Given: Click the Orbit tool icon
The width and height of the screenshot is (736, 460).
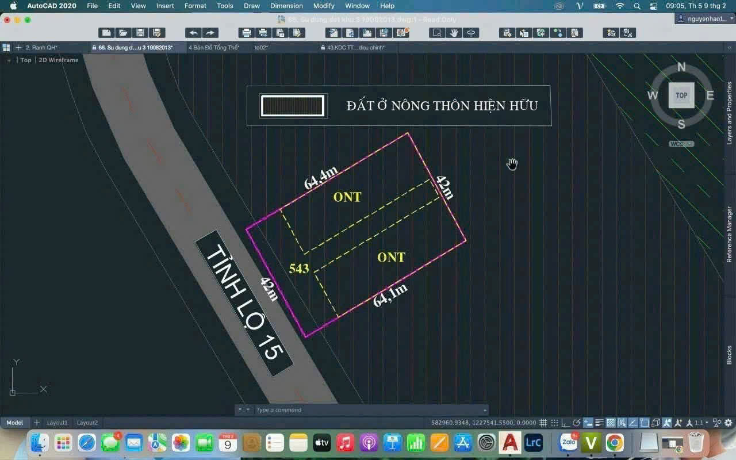Looking at the screenshot, I should pos(471,33).
